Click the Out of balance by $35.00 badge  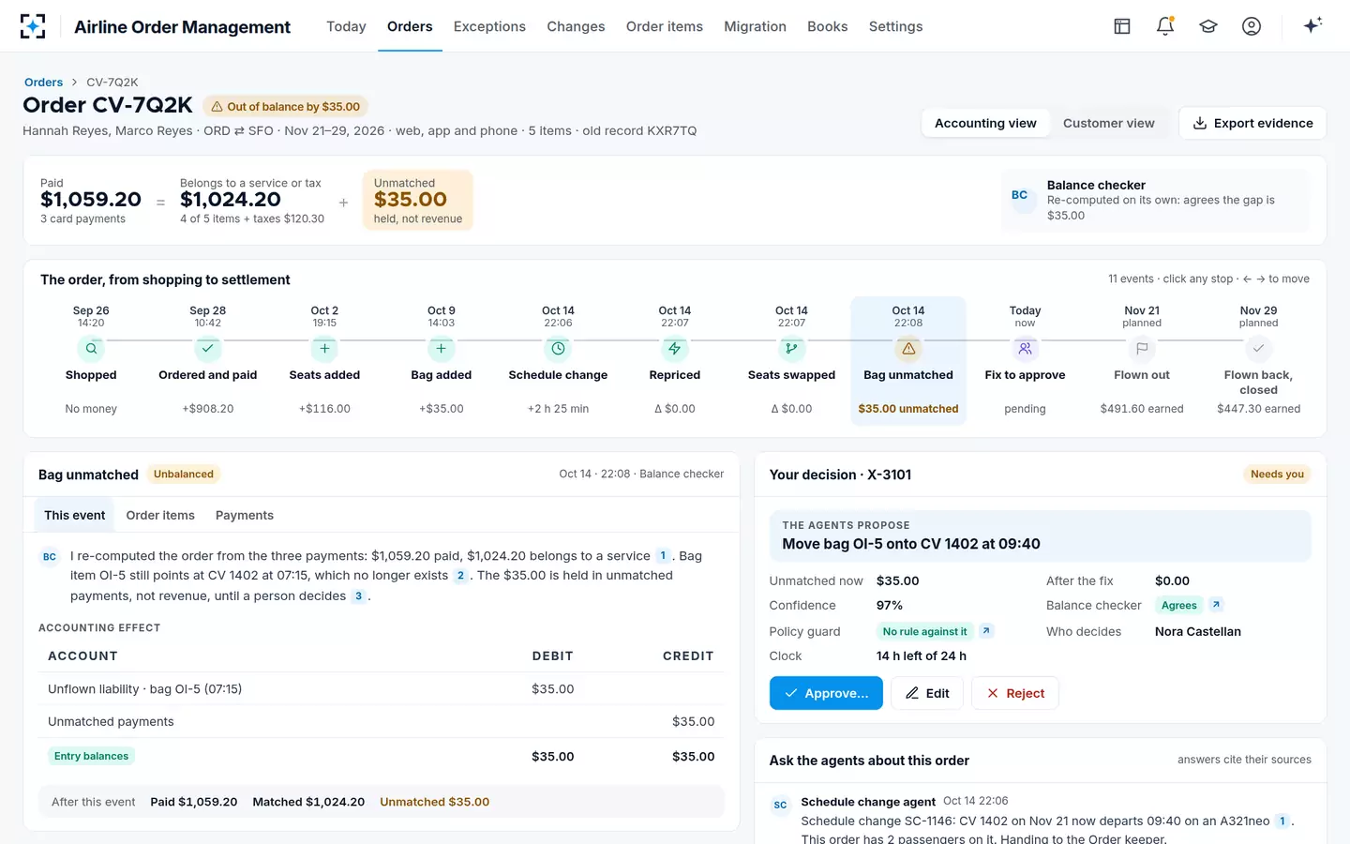click(x=286, y=106)
